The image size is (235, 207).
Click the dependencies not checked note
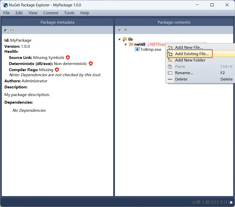(55, 75)
